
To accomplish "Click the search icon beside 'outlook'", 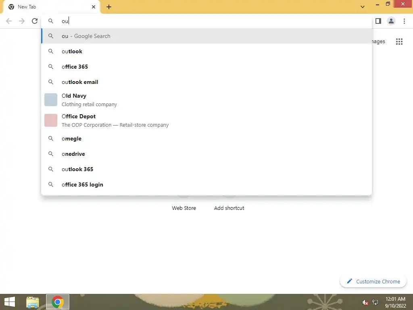I will pos(51,51).
